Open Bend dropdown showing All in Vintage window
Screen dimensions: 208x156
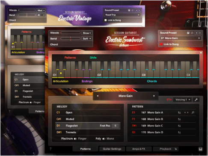pos(41,15)
